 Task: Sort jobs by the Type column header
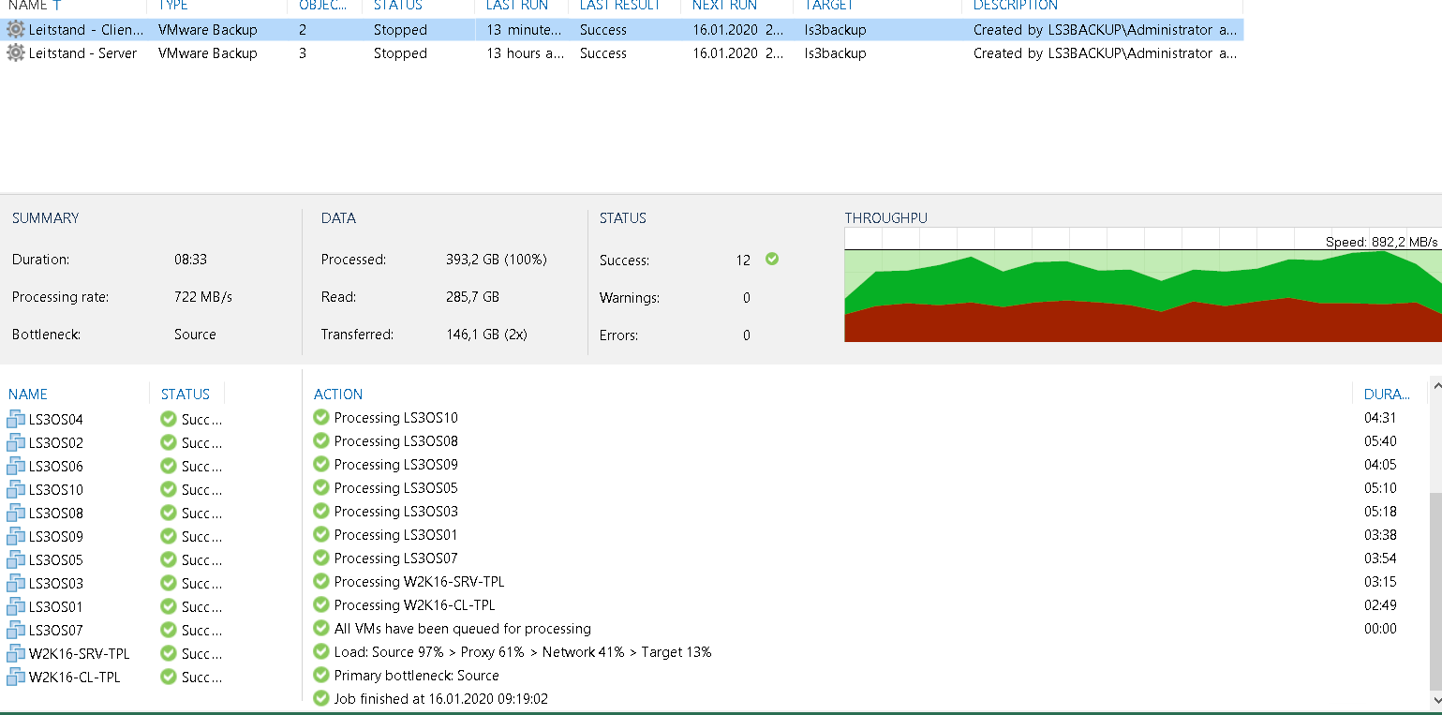[173, 6]
